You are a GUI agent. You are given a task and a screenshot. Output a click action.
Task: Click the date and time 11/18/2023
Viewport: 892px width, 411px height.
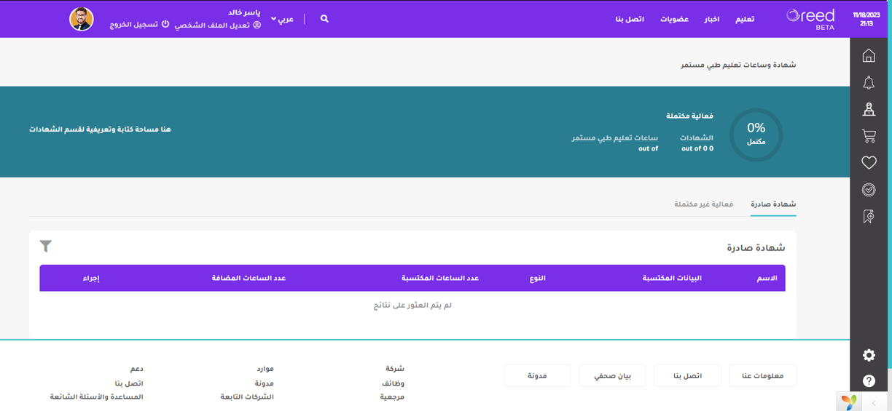pyautogui.click(x=866, y=19)
